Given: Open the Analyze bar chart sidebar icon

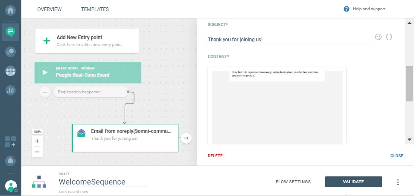Looking at the screenshot, I should point(11,90).
